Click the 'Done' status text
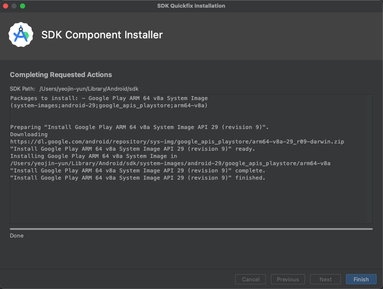This screenshot has width=383, height=289. (x=17, y=235)
